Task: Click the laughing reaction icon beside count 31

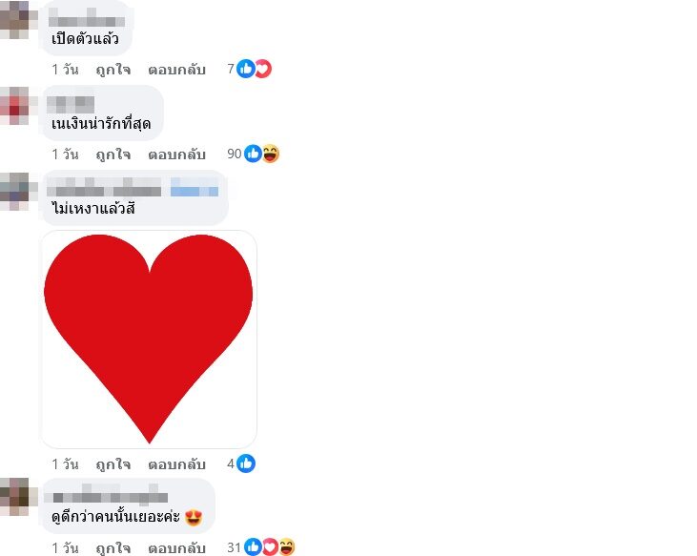Action: pos(287,547)
